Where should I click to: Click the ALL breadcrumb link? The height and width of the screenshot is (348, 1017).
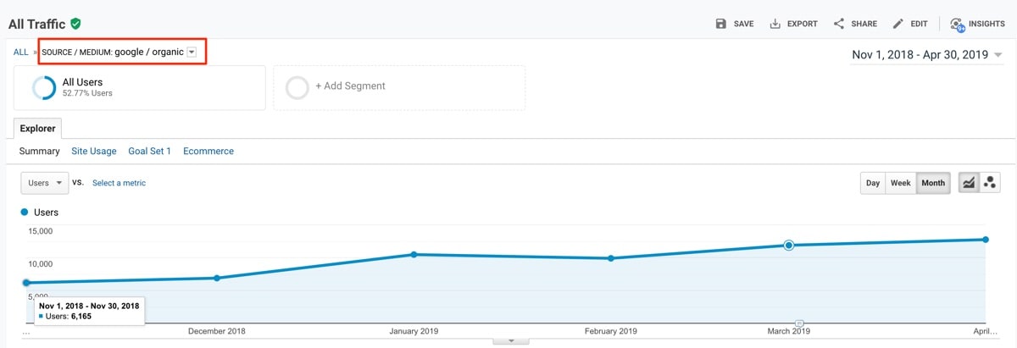coord(21,52)
